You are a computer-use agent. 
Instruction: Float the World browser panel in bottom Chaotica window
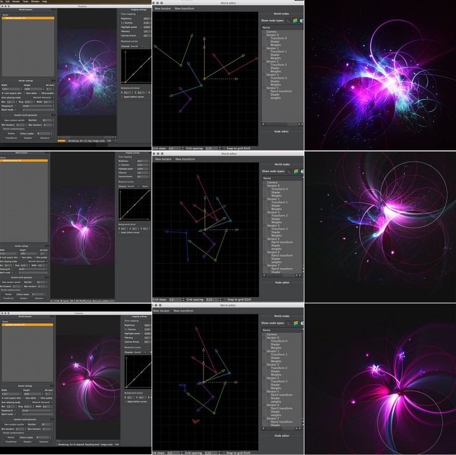pos(51,317)
